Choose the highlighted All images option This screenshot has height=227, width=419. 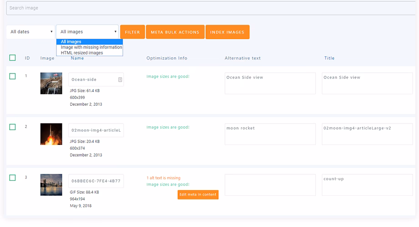click(x=71, y=42)
